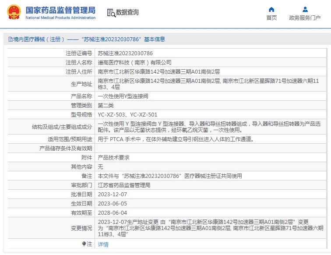Click the 附件 label
This screenshot has height=255, width=331.
(x=87, y=158)
